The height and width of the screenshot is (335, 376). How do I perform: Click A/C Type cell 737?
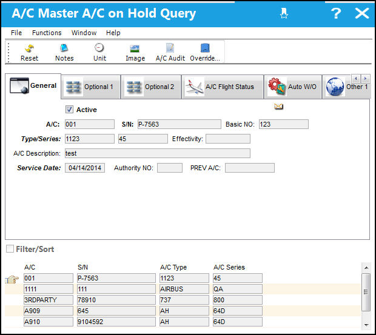[x=184, y=300]
